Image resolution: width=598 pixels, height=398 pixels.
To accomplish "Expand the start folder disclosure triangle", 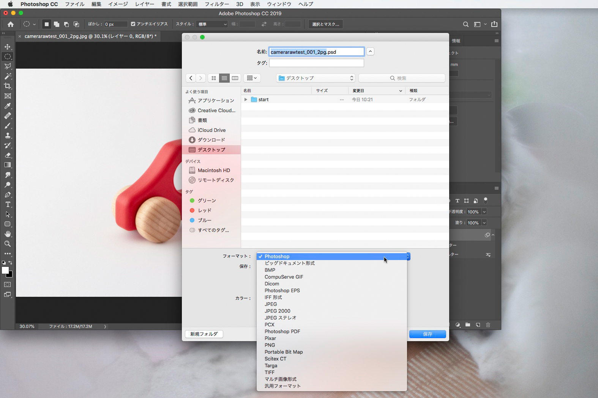I will pyautogui.click(x=246, y=100).
